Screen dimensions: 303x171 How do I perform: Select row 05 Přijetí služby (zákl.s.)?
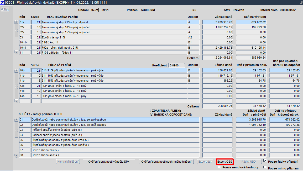tap(115, 140)
